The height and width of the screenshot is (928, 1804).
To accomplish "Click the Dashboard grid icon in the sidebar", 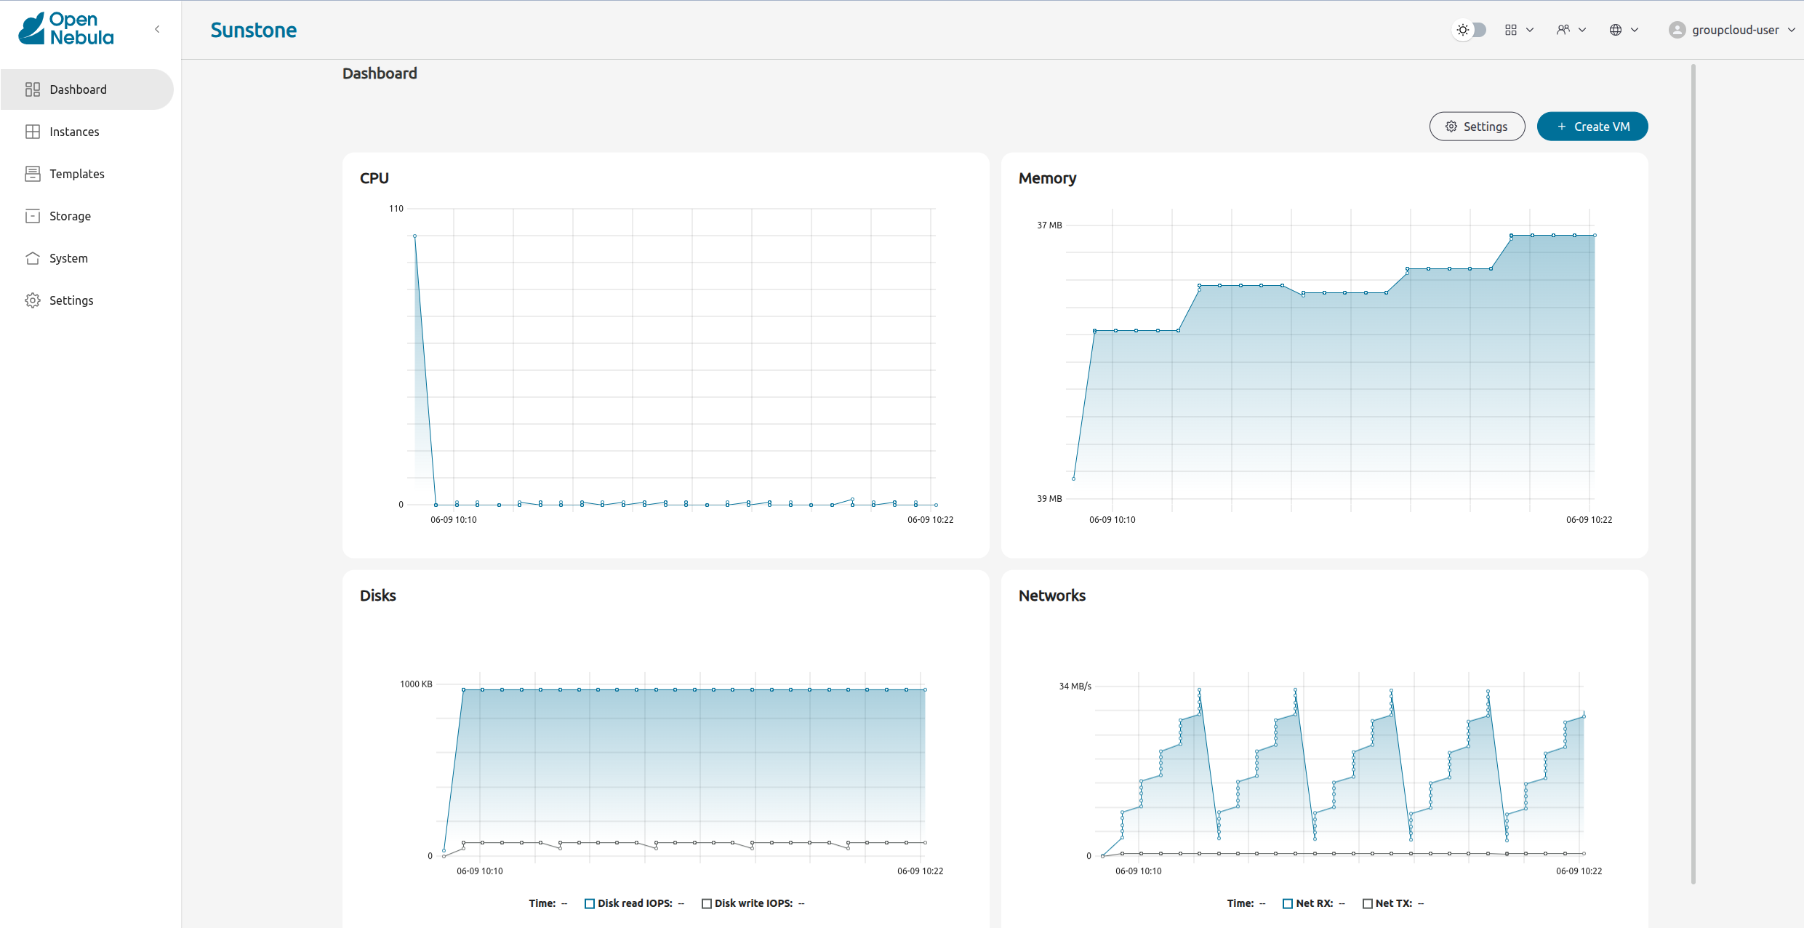I will (33, 89).
